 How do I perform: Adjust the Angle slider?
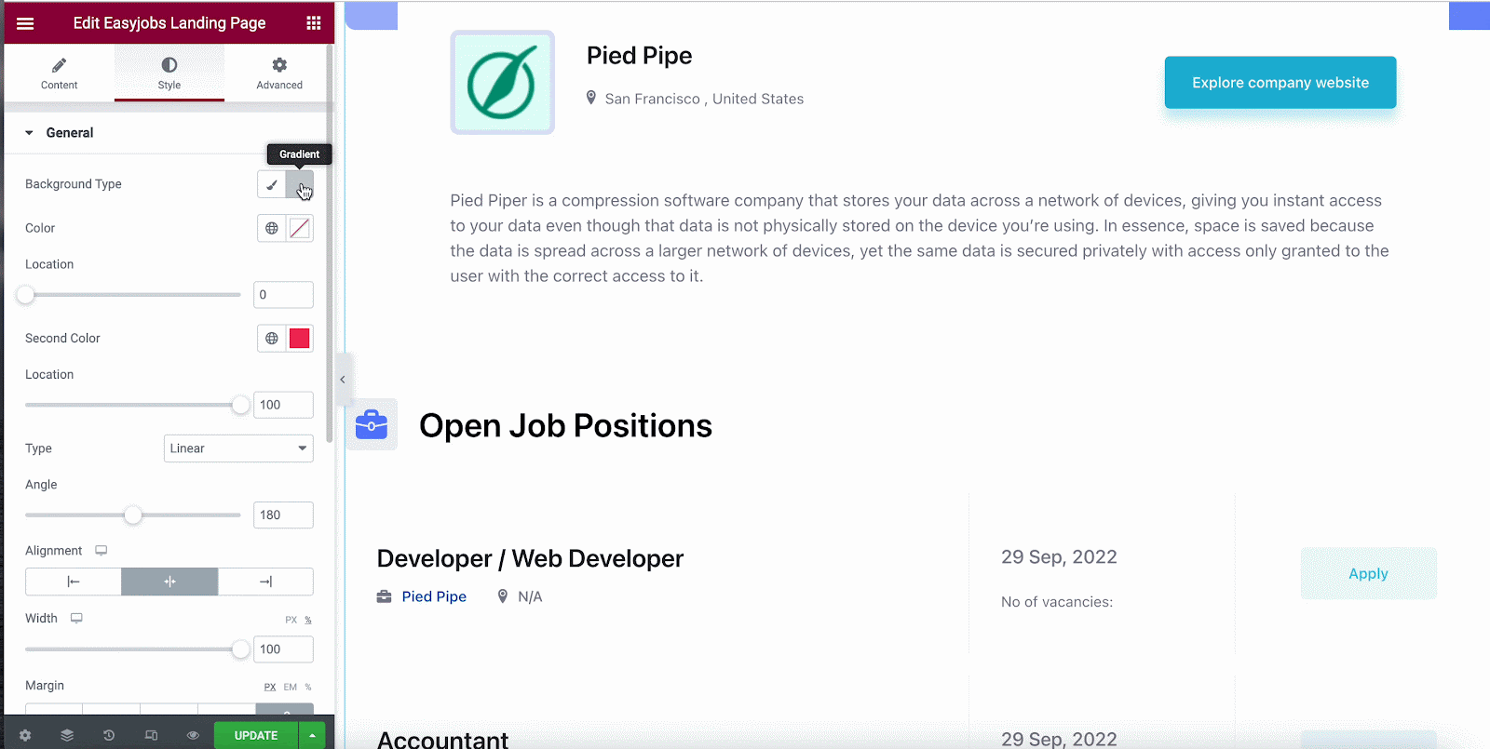point(132,515)
